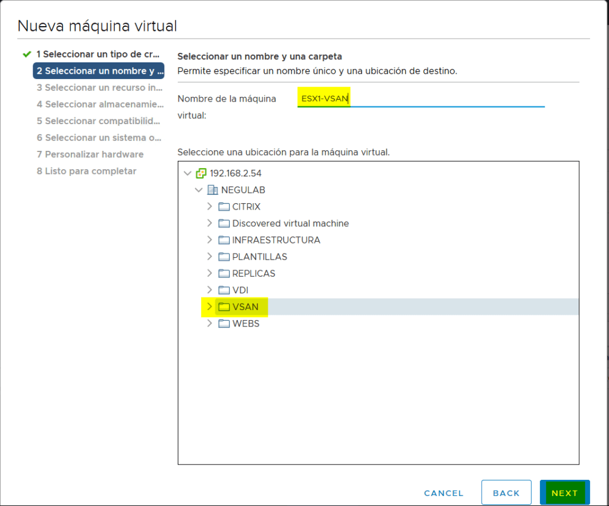The image size is (609, 506).
Task: Collapse the NEGULAB datacenter chevron
Action: point(199,189)
